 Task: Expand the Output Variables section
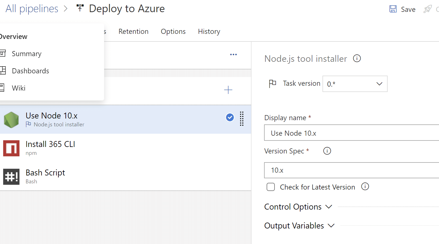[299, 226]
